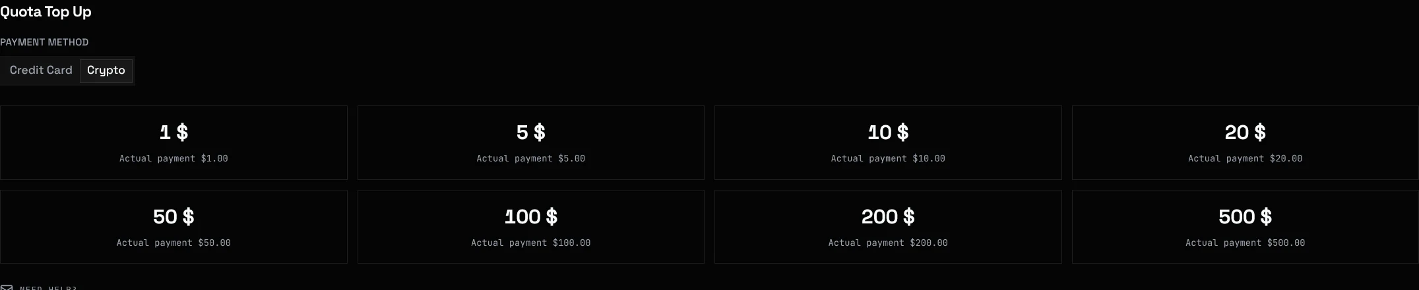Switch payment method to Credit Card

(x=41, y=71)
